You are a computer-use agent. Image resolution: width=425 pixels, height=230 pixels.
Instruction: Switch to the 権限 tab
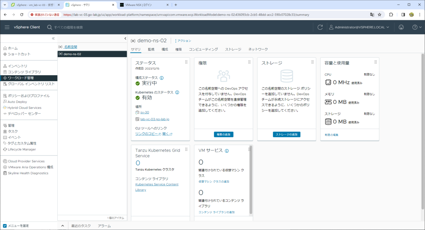178,49
